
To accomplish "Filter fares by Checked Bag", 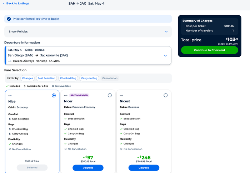I will tap(68, 78).
